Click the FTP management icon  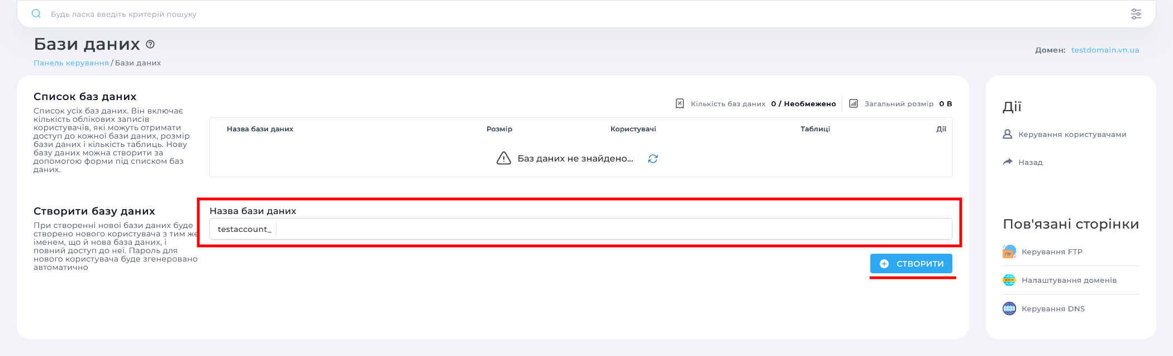click(x=1009, y=251)
